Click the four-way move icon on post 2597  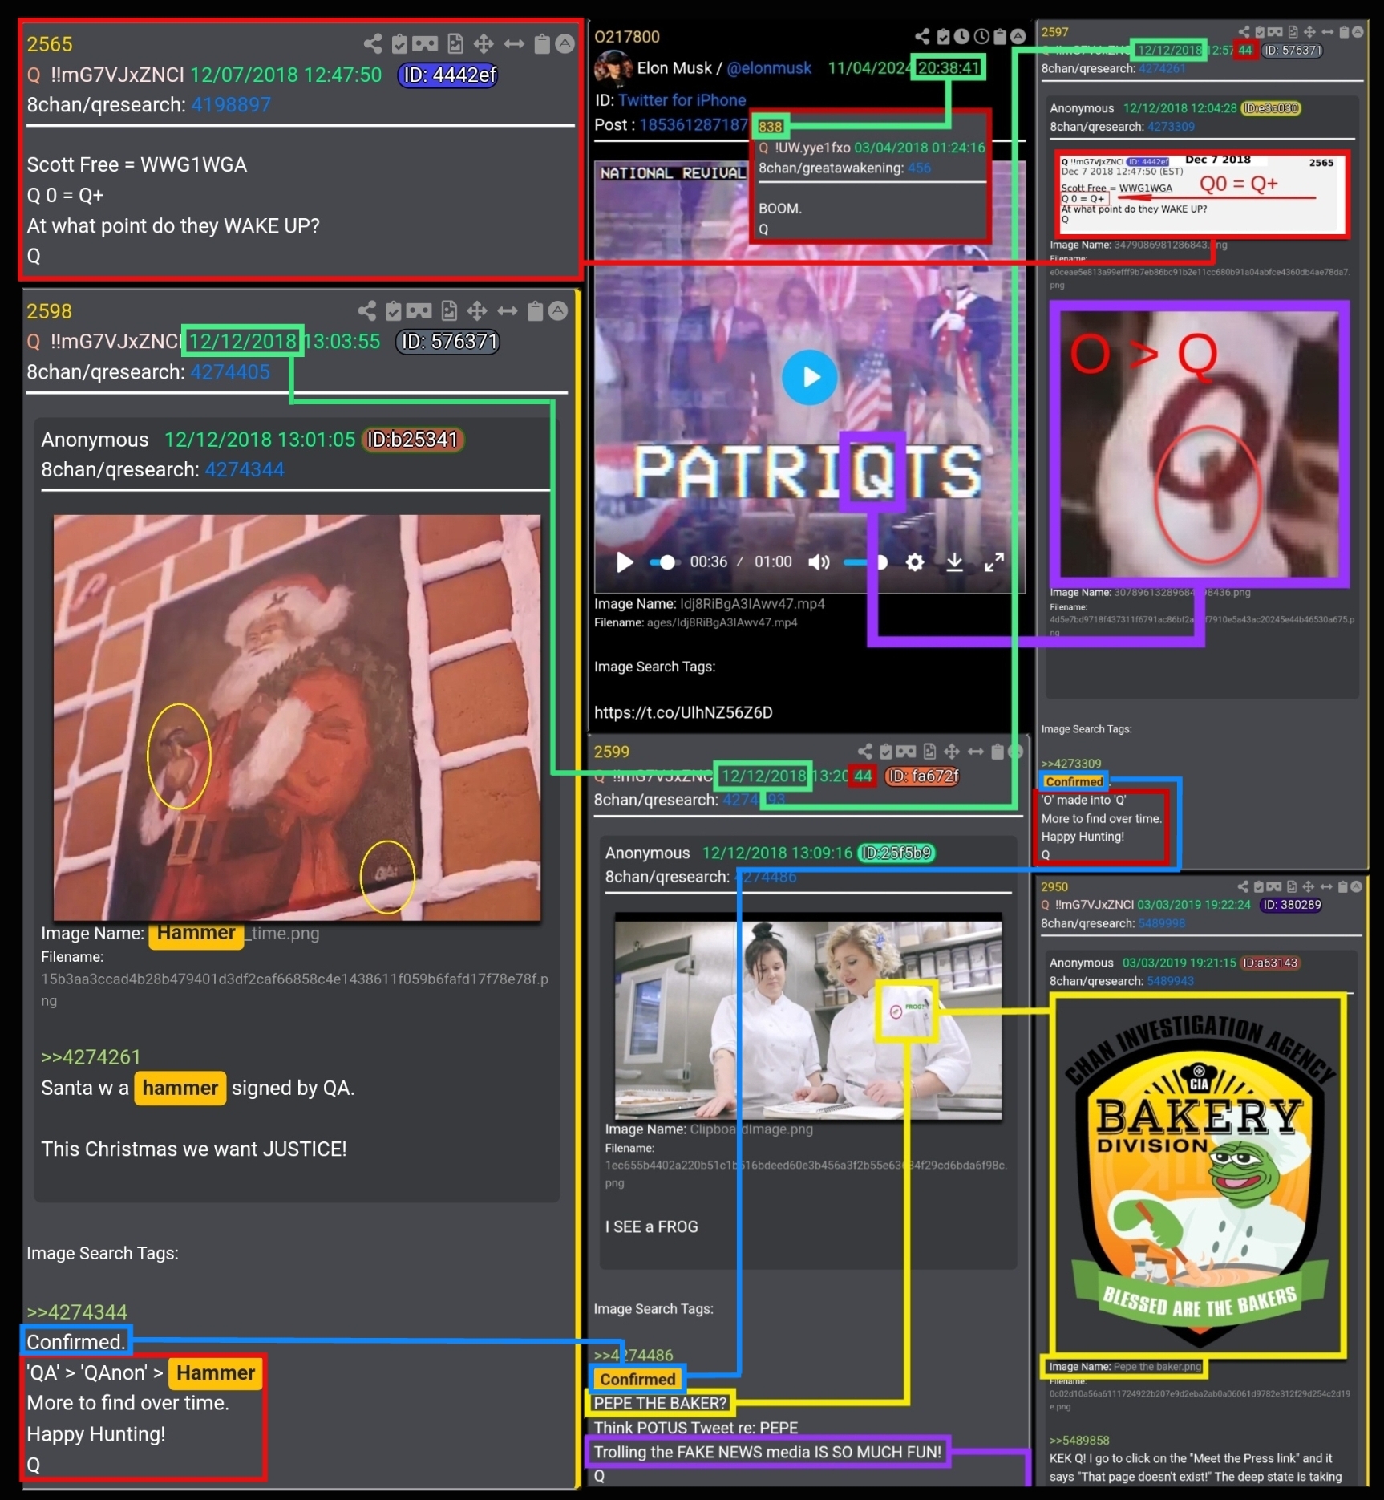coord(1309,32)
